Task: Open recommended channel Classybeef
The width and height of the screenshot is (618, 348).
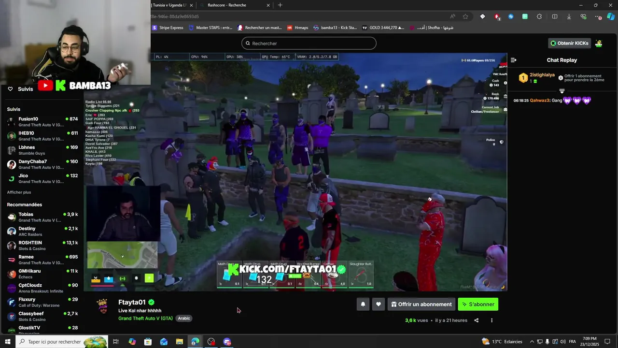Action: click(x=42, y=316)
